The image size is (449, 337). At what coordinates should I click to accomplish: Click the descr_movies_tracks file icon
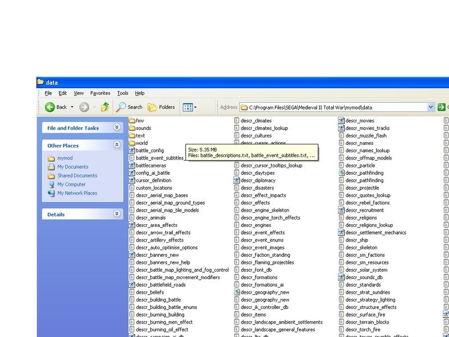341,128
